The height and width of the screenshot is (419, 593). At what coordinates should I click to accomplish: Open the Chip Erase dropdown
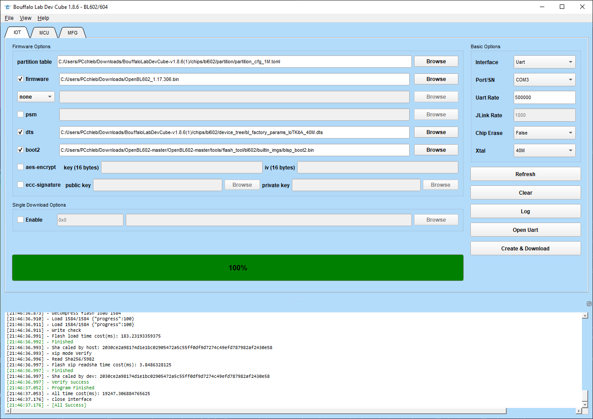[544, 133]
